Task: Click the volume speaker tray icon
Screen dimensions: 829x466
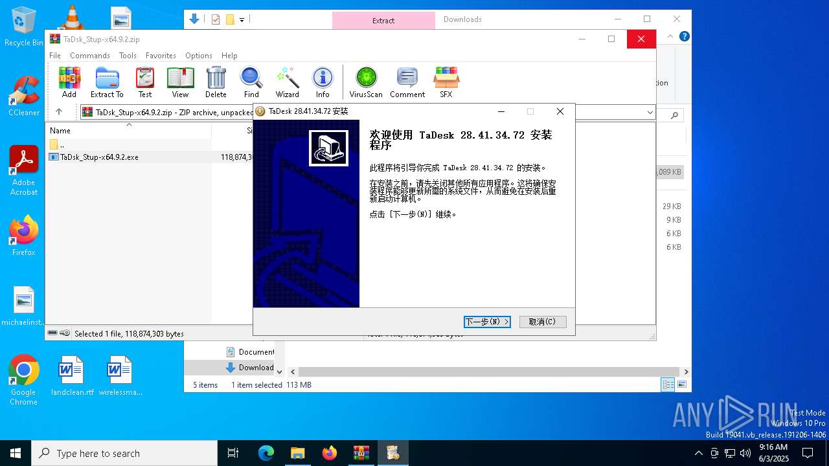Action: coord(745,453)
